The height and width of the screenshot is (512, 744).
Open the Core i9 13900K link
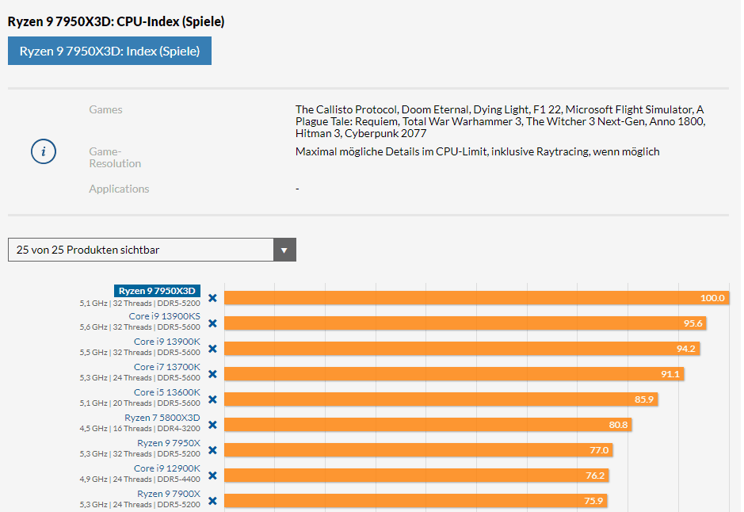pyautogui.click(x=167, y=342)
